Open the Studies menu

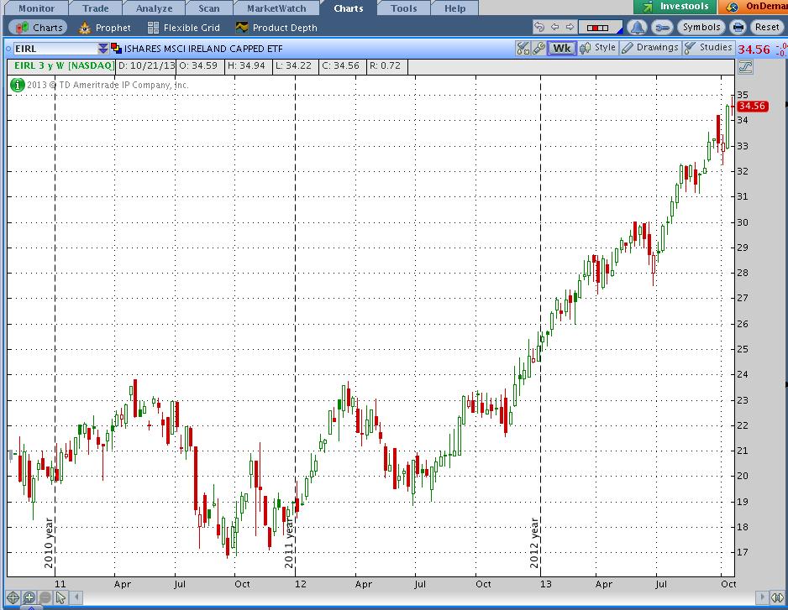[x=708, y=48]
